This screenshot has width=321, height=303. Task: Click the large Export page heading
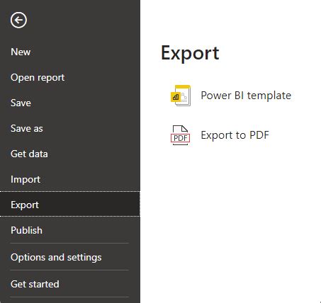pyautogui.click(x=190, y=53)
